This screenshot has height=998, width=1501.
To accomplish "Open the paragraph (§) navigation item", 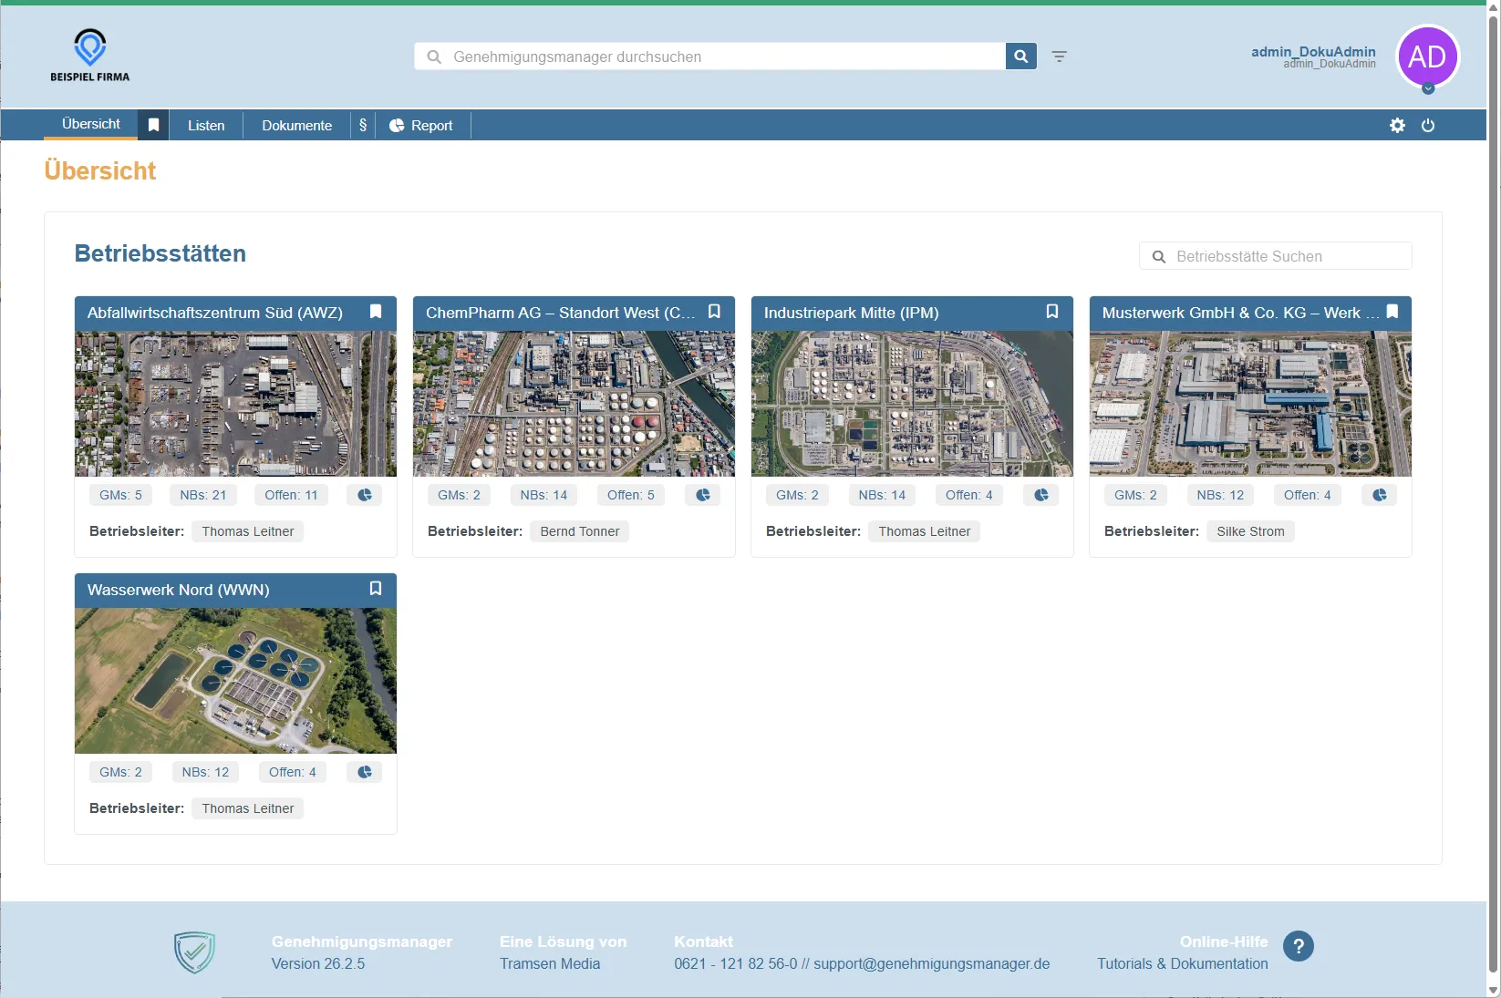I will click(x=363, y=126).
